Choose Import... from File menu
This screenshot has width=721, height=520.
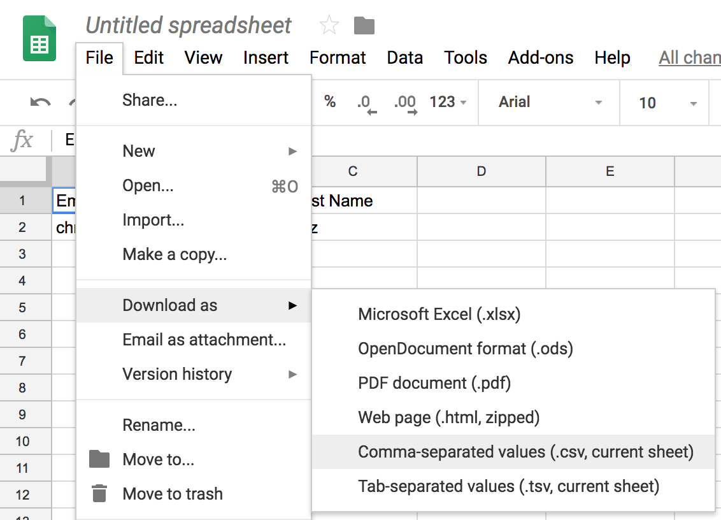point(194,220)
